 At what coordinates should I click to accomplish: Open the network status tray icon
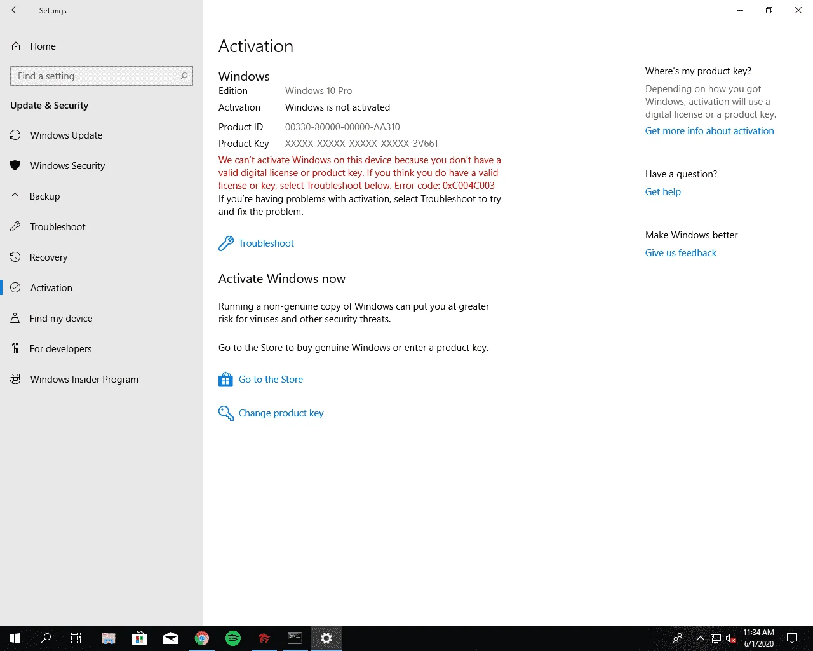716,638
